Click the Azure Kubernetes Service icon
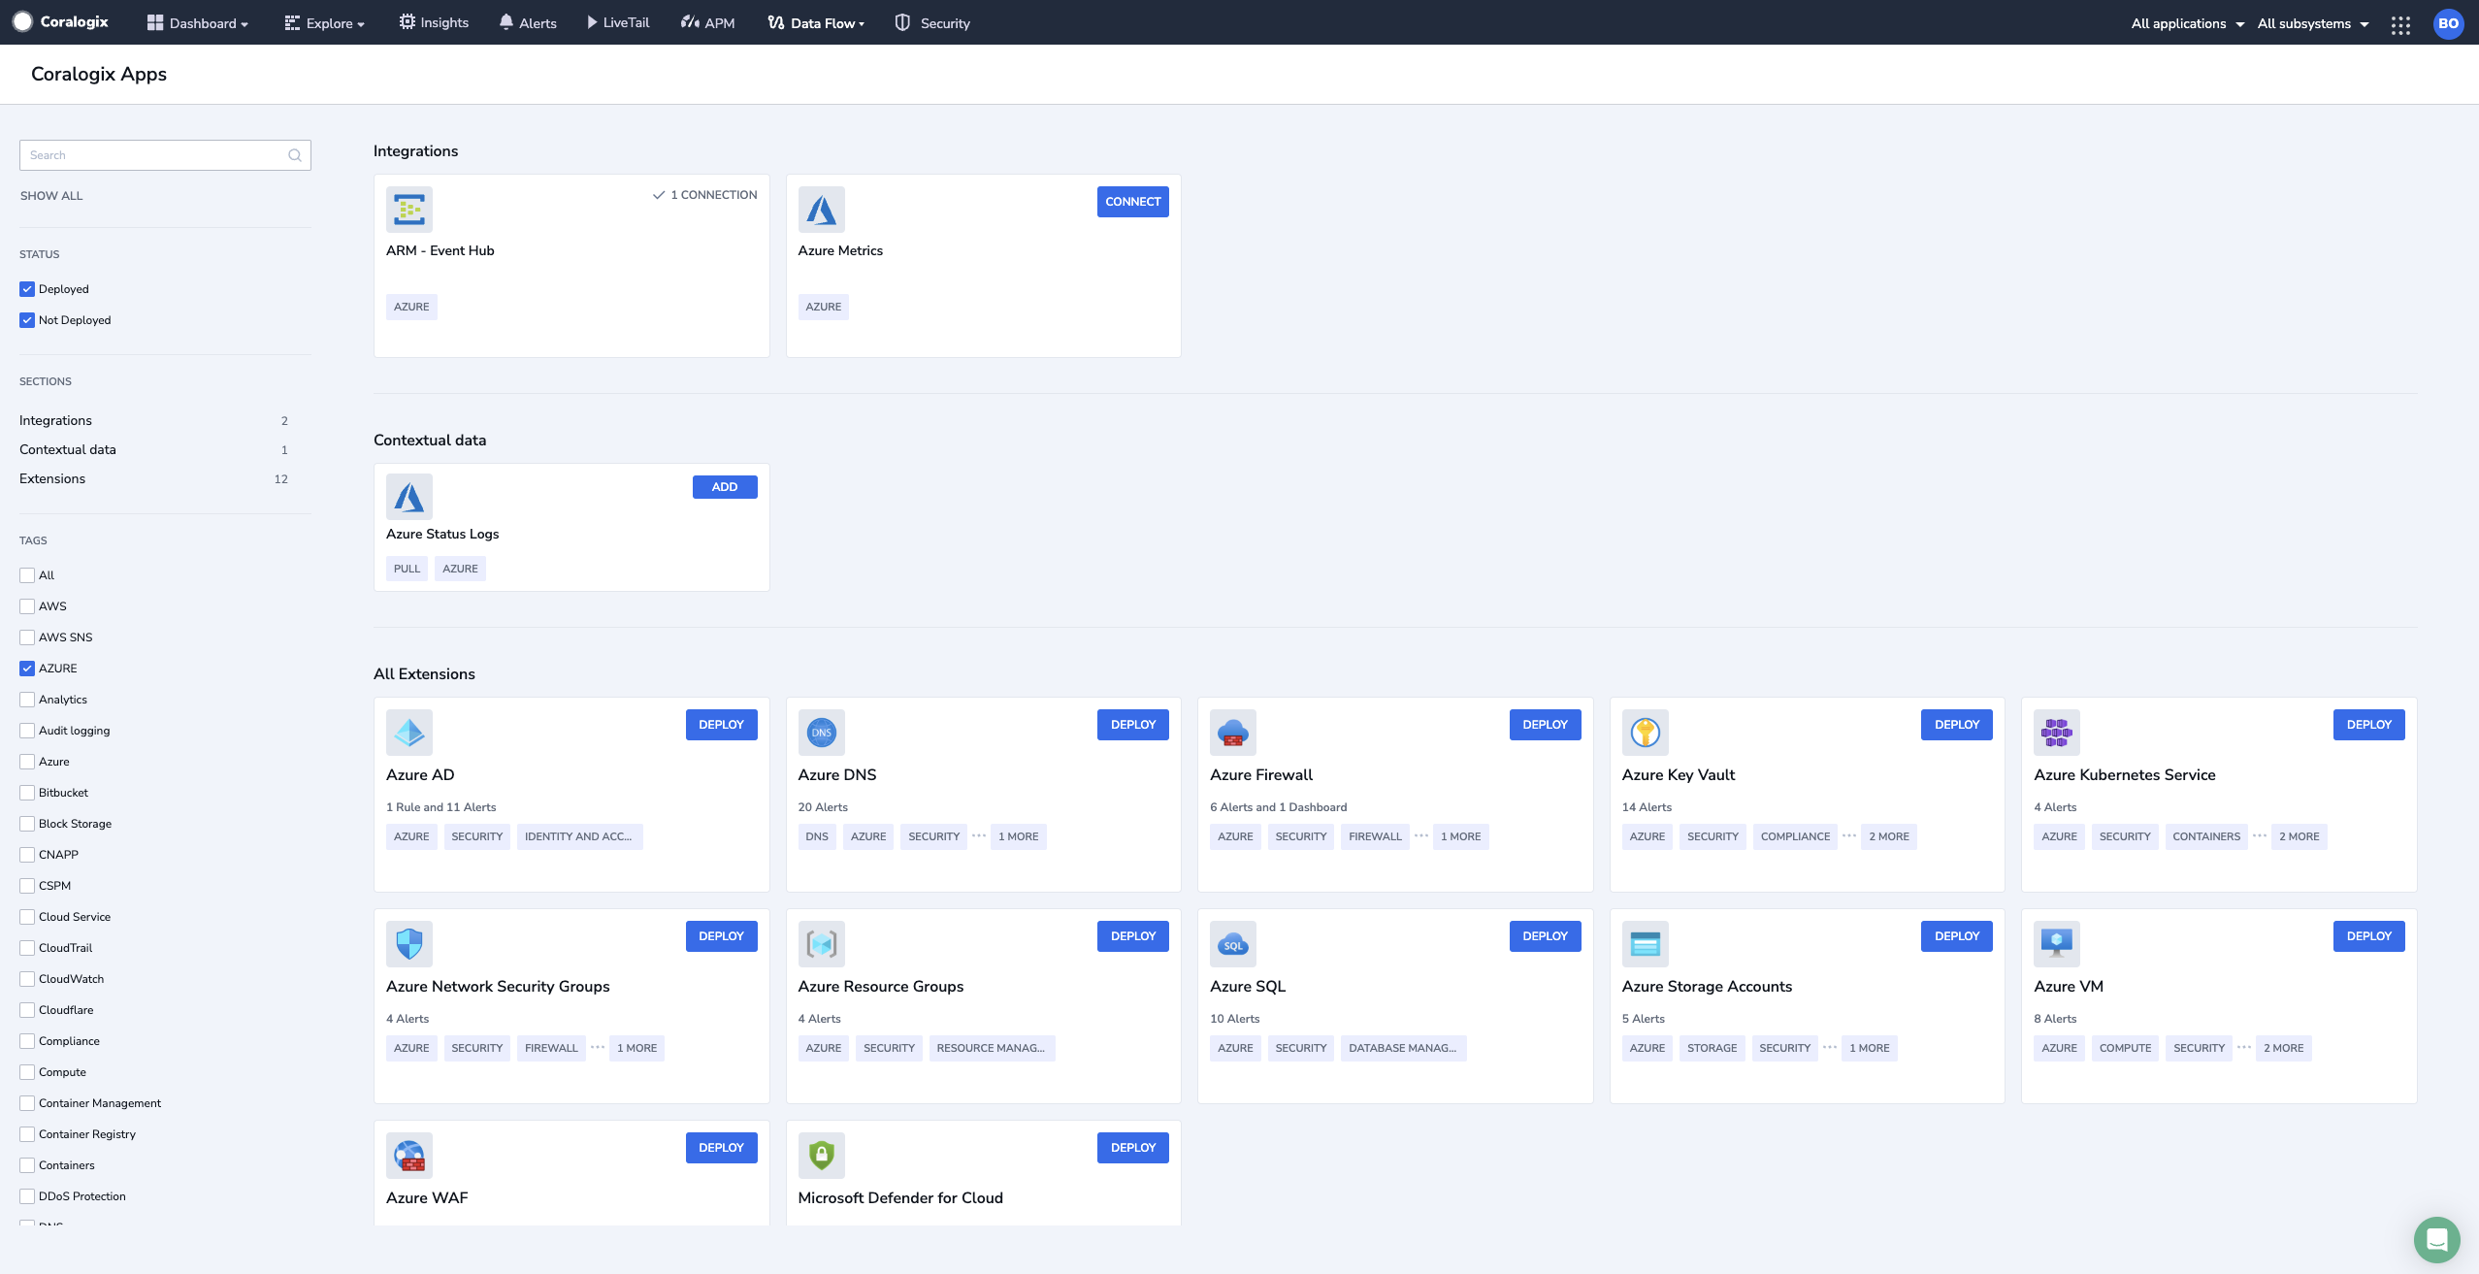The height and width of the screenshot is (1274, 2479). coord(2057,733)
